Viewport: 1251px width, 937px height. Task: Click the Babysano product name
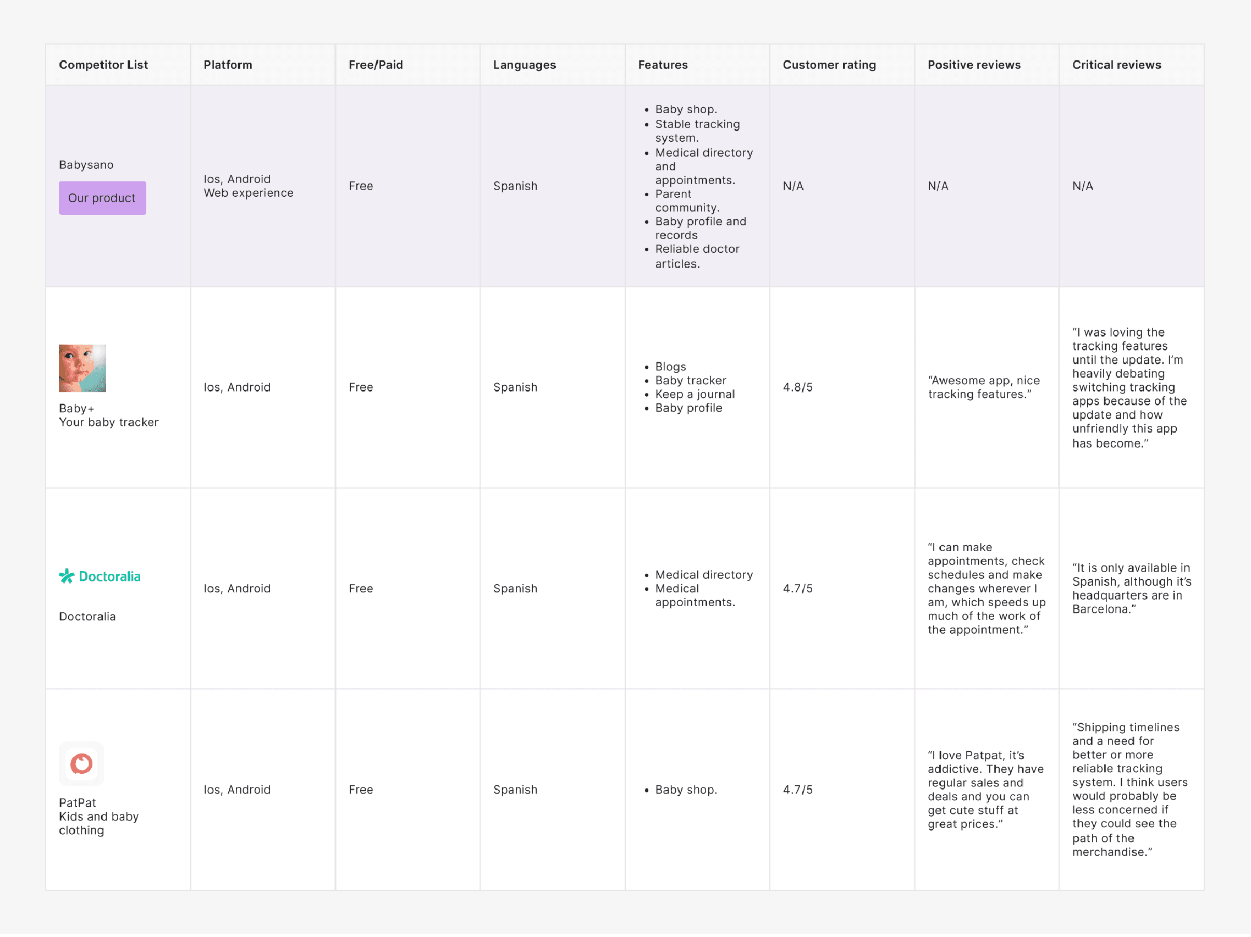pos(86,165)
